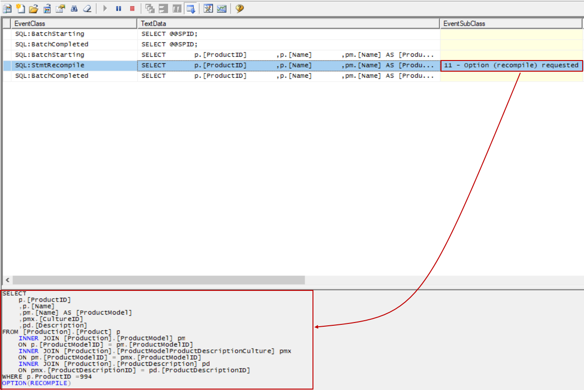The width and height of the screenshot is (584, 390).
Task: Stop the selected trace
Action: coord(132,8)
